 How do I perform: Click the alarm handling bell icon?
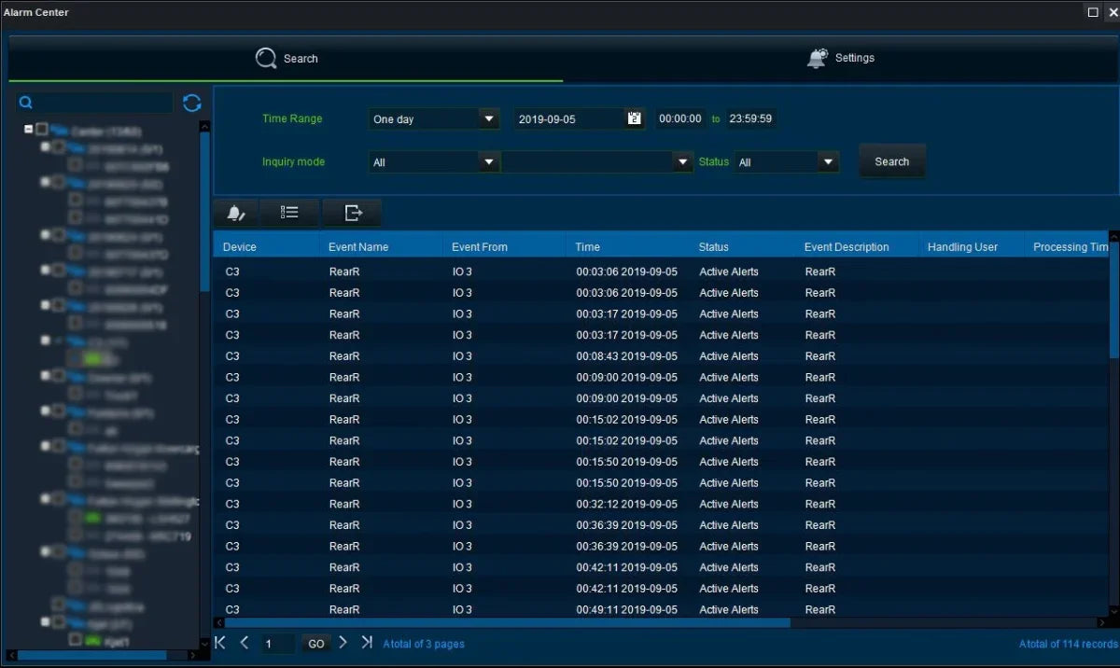[x=236, y=214]
